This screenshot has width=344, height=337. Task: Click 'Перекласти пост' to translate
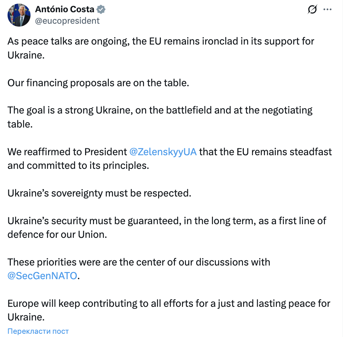pos(38,331)
